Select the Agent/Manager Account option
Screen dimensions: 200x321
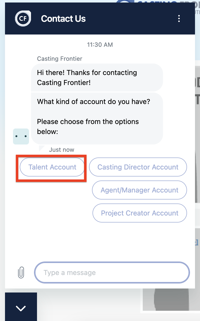139,190
